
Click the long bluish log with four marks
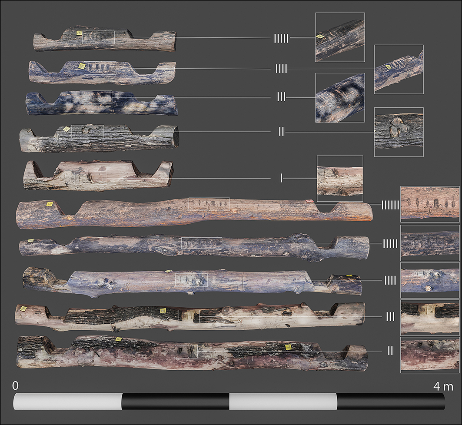point(192,282)
